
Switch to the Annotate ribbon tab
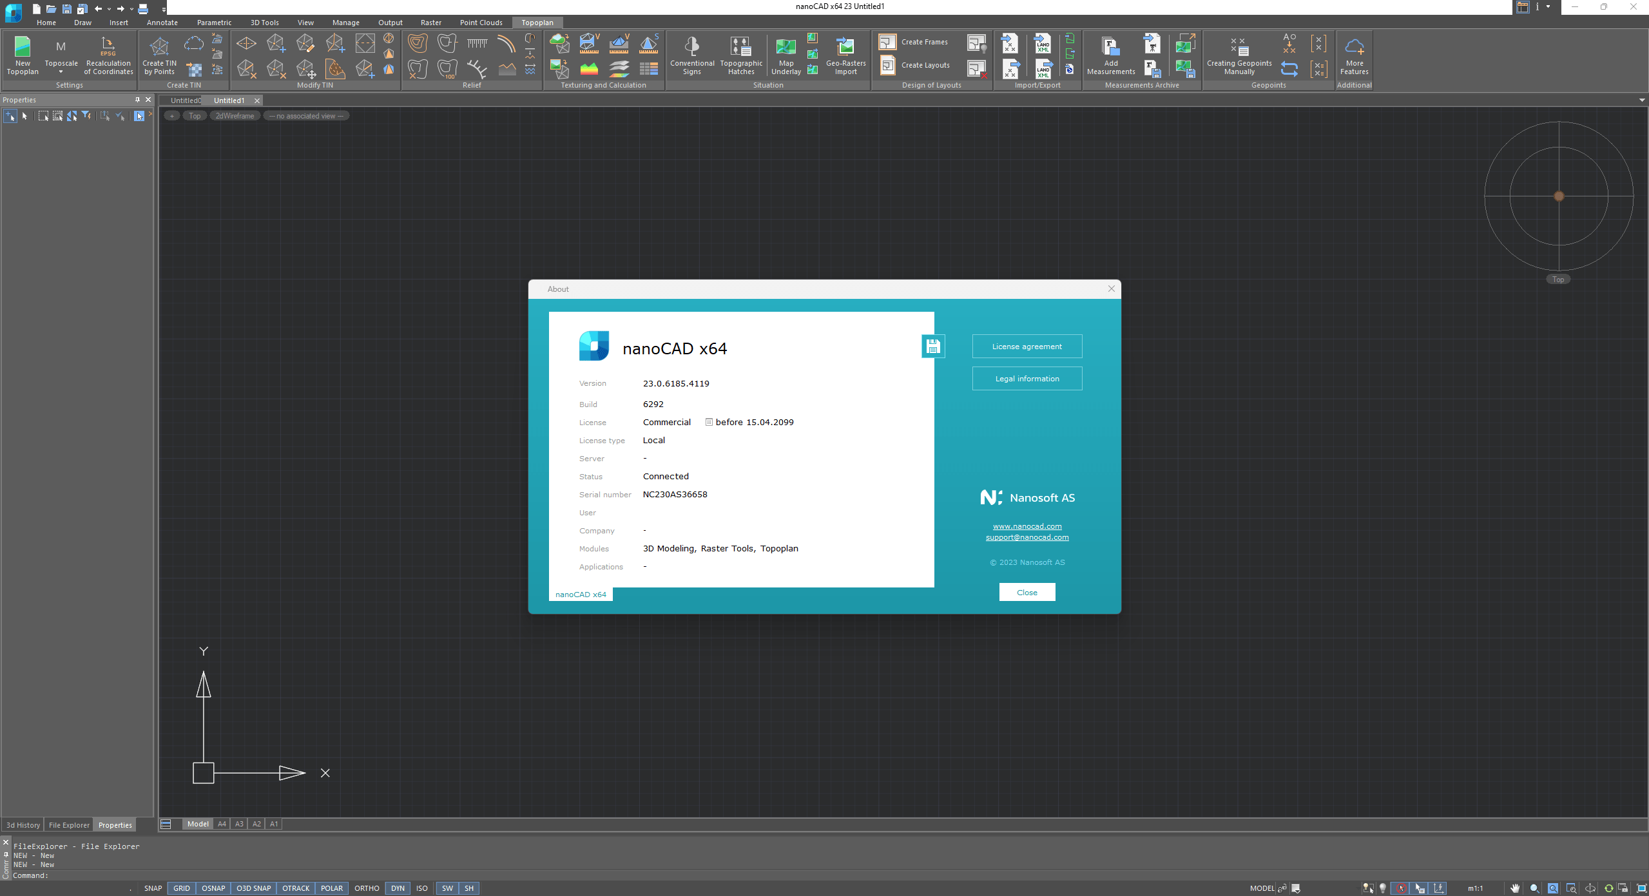[x=161, y=24]
